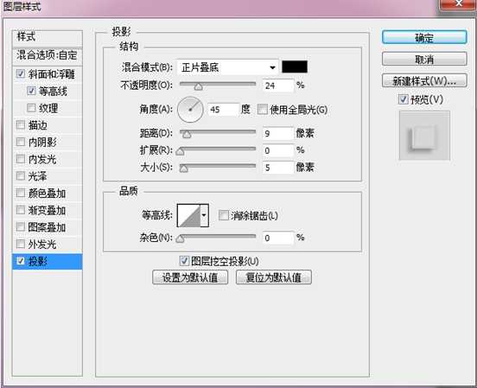Select the 纹理 sub-entry label
Image resolution: width=477 pixels, height=388 pixels.
[48, 108]
